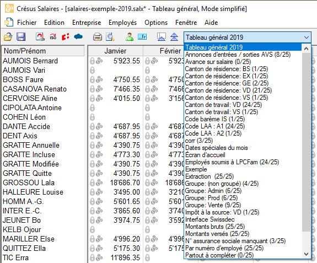The height and width of the screenshot is (263, 317).
Task: Open the Entreprise menu
Action: (87, 23)
